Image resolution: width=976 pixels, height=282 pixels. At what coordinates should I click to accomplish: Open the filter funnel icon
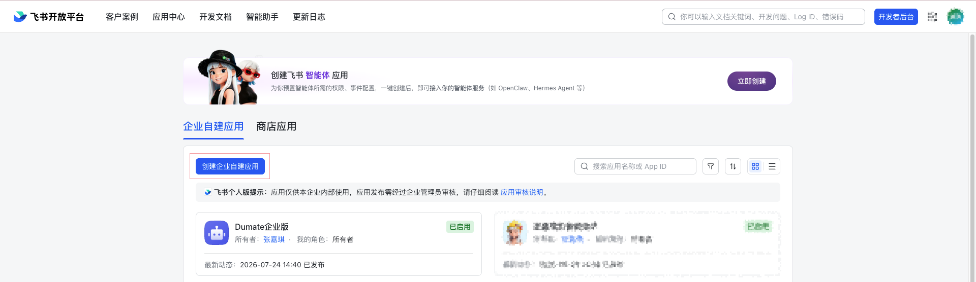[x=710, y=166]
